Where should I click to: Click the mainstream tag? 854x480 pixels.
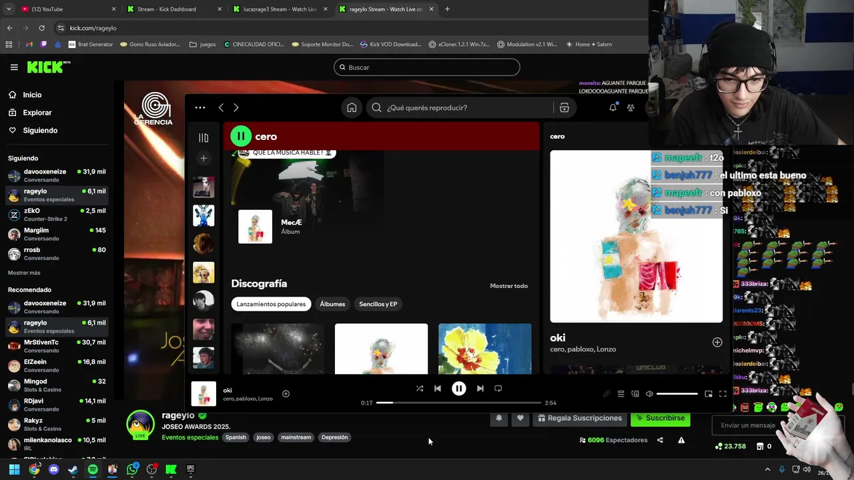[x=296, y=437]
